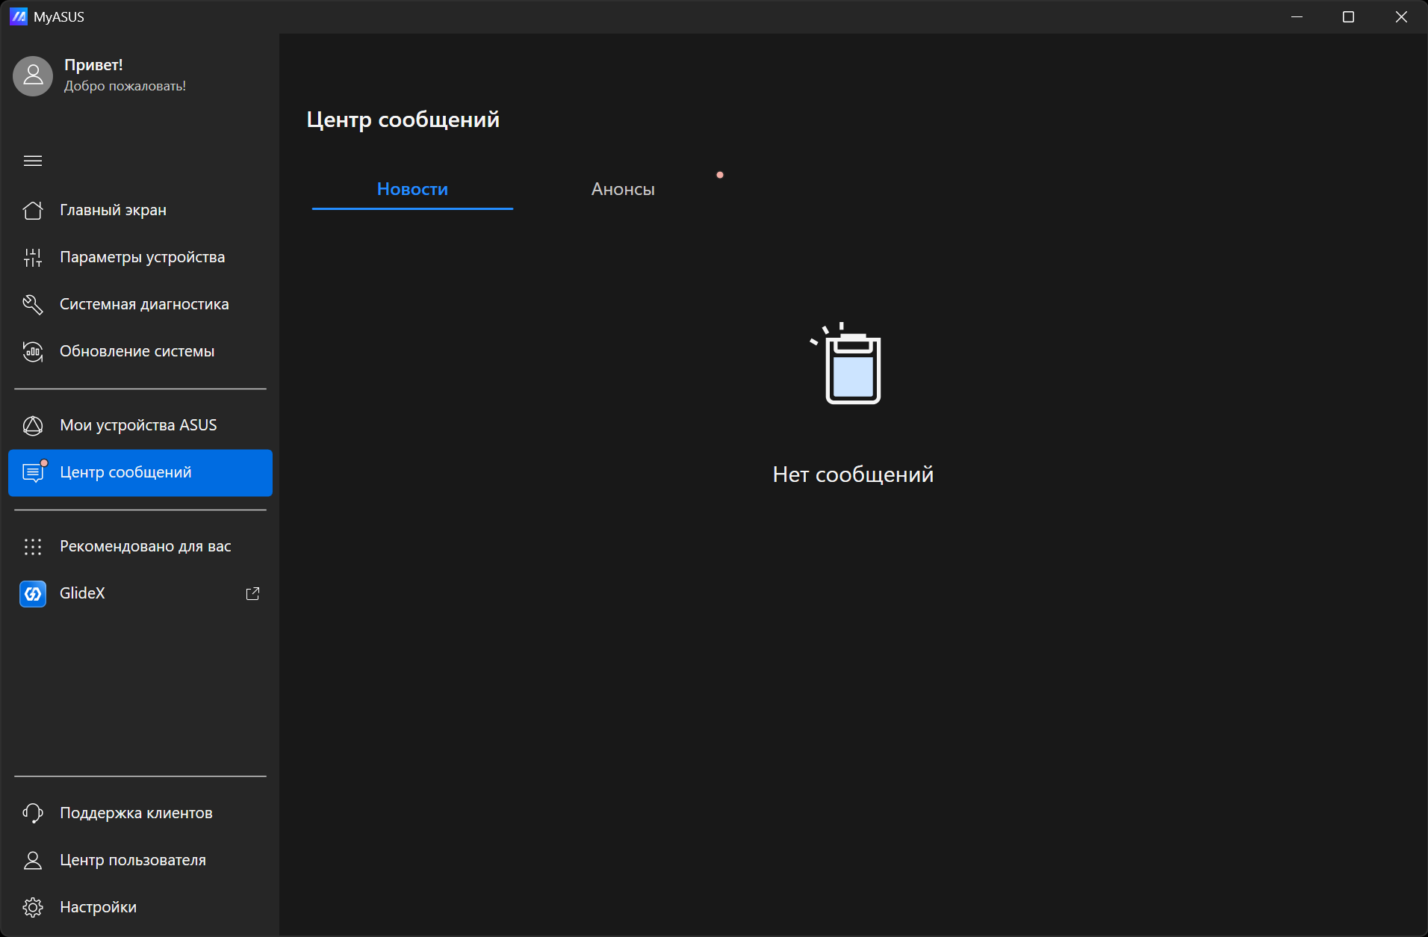Minimize the MyASUS window

1297,16
